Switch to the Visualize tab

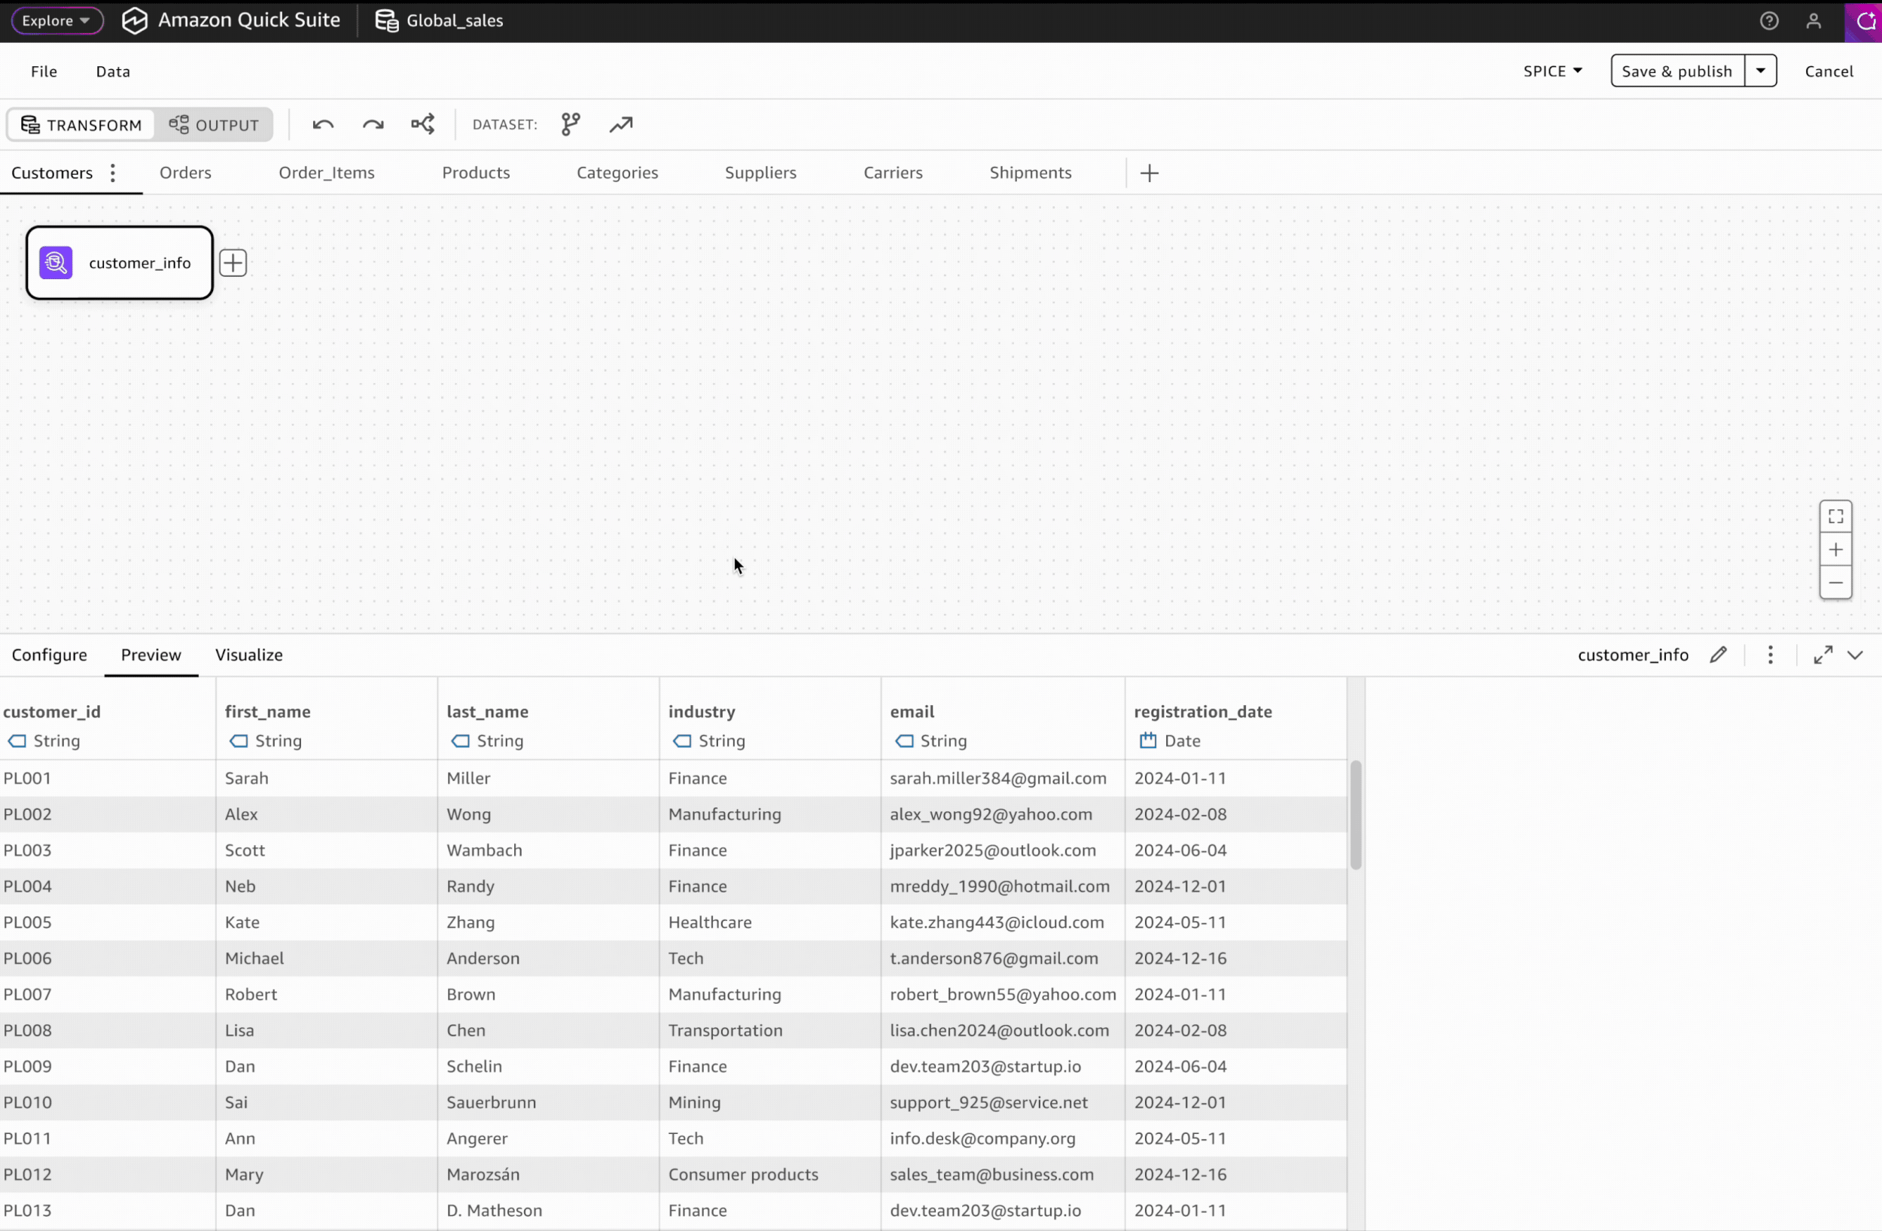click(248, 655)
